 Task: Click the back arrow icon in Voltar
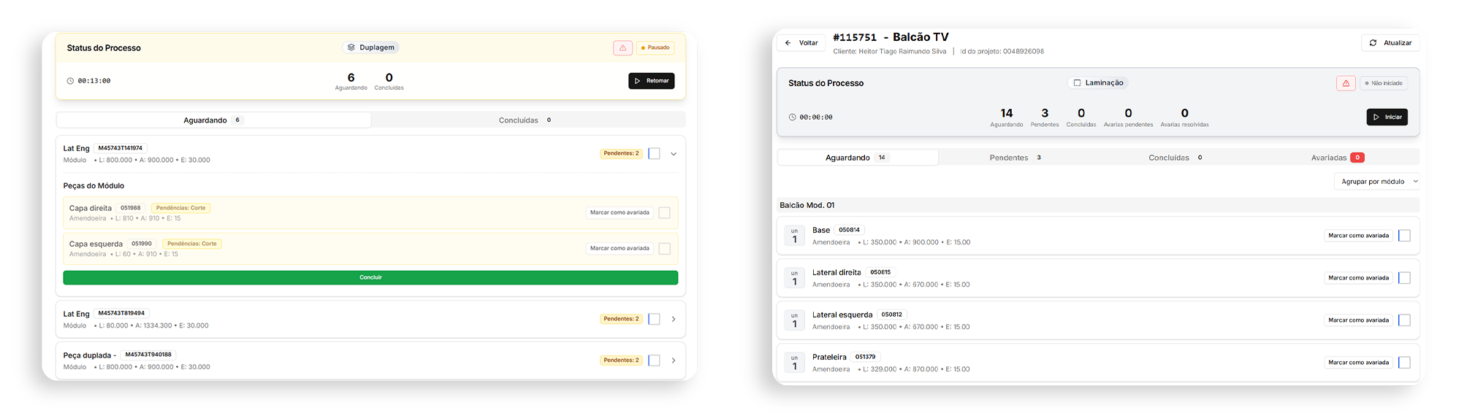[788, 43]
